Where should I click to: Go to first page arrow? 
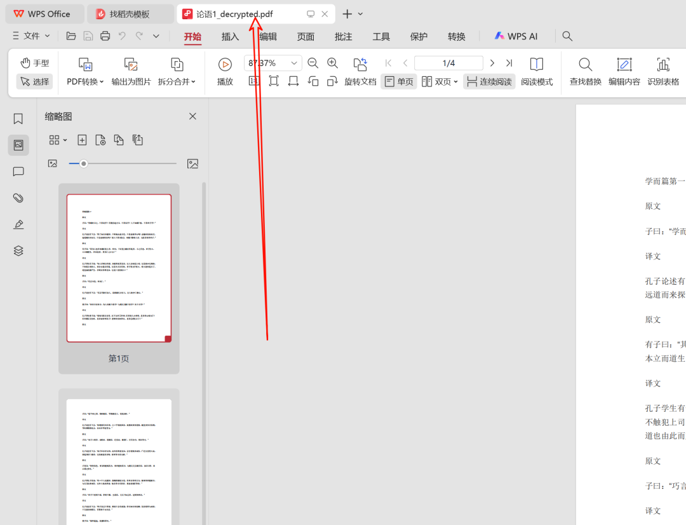388,63
